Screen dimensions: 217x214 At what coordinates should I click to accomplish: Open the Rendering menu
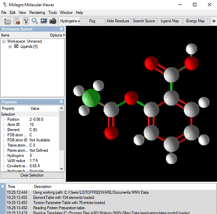[x=37, y=13]
